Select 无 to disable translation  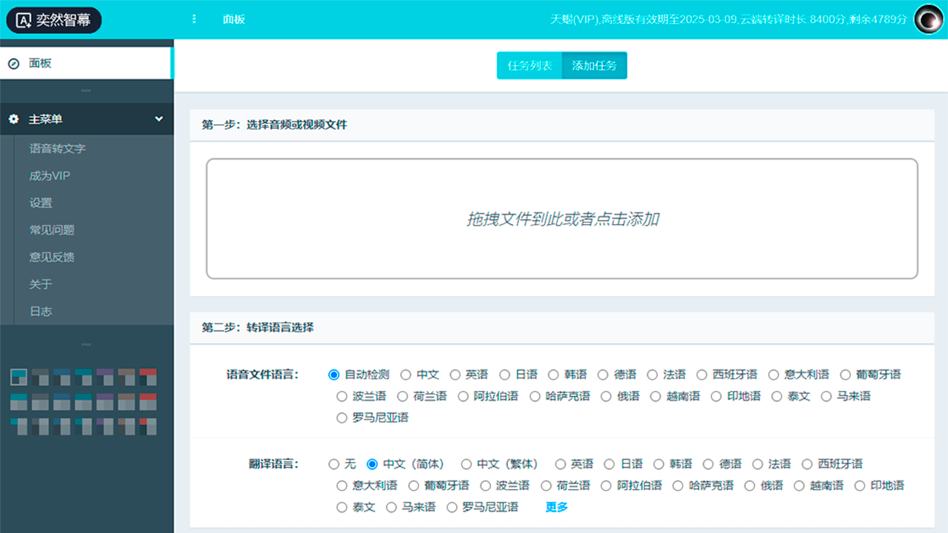(x=333, y=463)
